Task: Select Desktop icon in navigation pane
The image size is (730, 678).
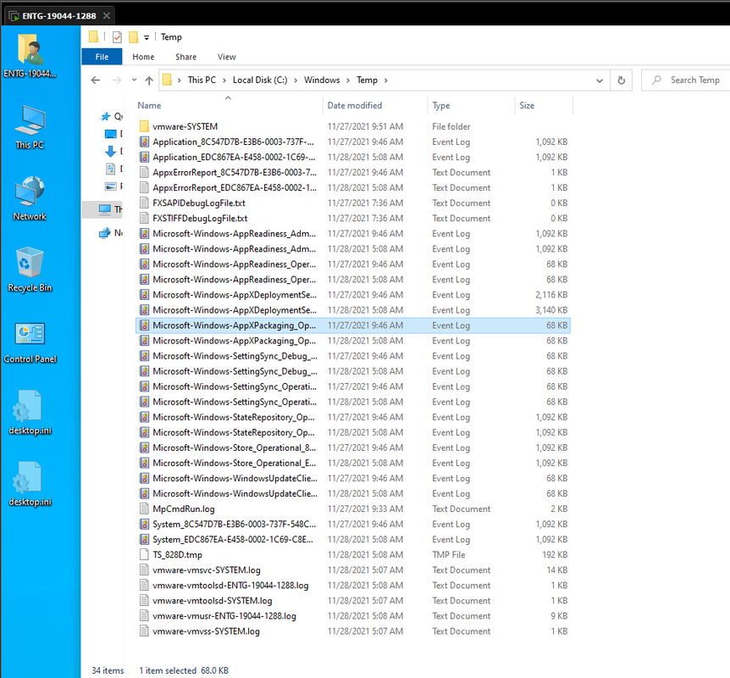Action: (110, 134)
